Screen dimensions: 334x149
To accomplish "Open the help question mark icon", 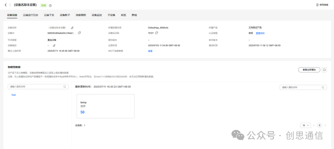I will (x=50, y=6).
